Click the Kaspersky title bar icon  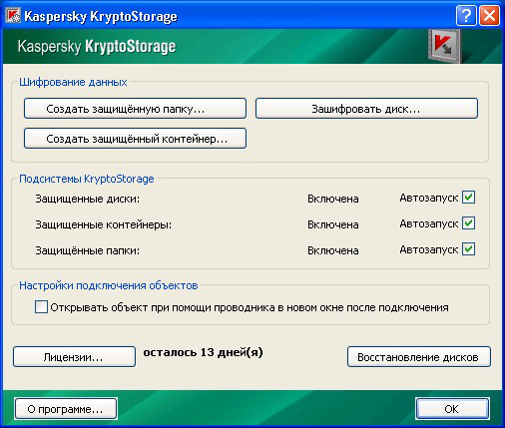click(12, 15)
